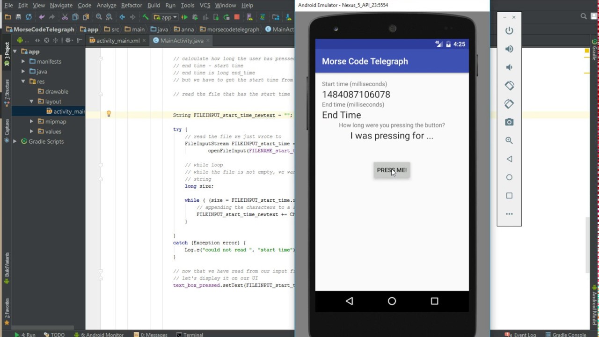Open the VCS menu
Screen dimensions: 599x337
click(205, 5)
